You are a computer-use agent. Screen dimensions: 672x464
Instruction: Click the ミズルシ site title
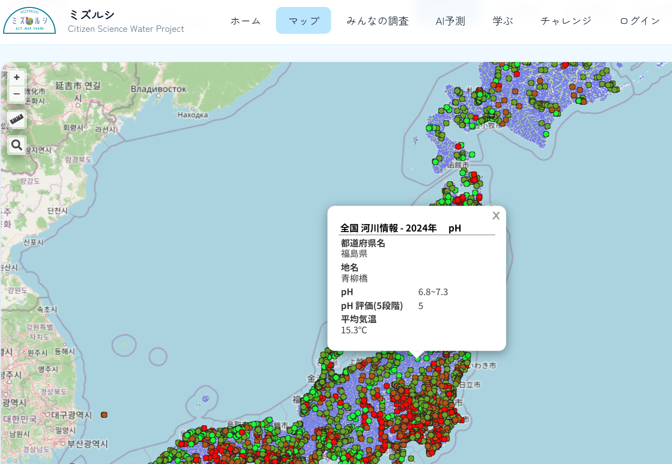(92, 15)
